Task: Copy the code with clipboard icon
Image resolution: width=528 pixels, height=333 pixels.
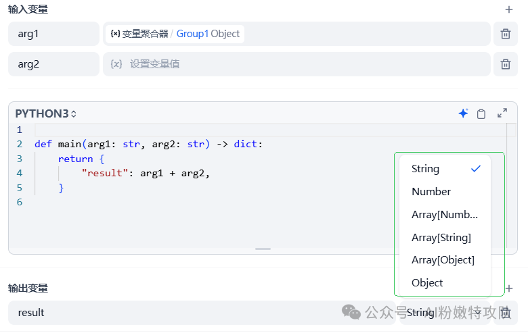Action: (481, 113)
